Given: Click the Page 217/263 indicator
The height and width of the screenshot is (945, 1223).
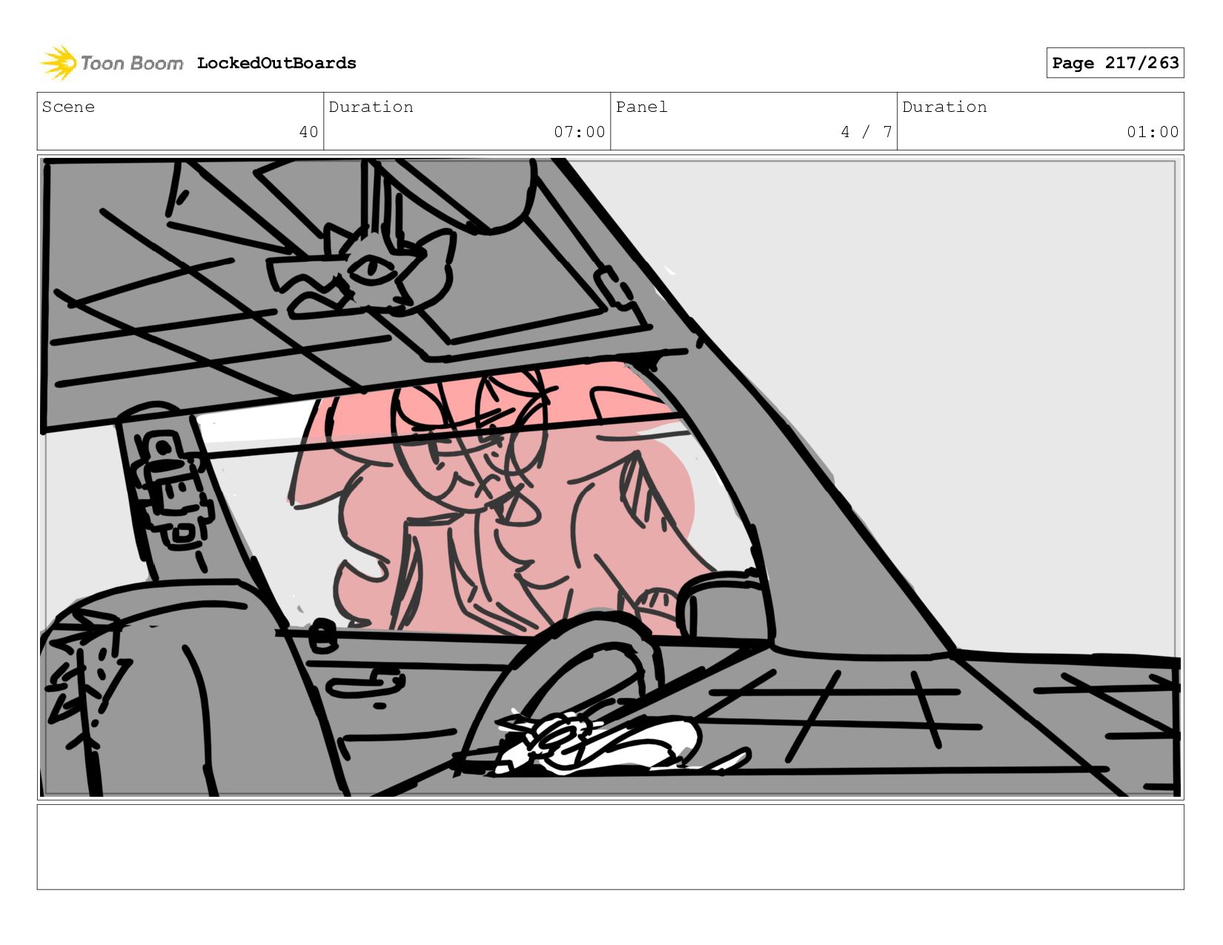Looking at the screenshot, I should pos(1115,63).
